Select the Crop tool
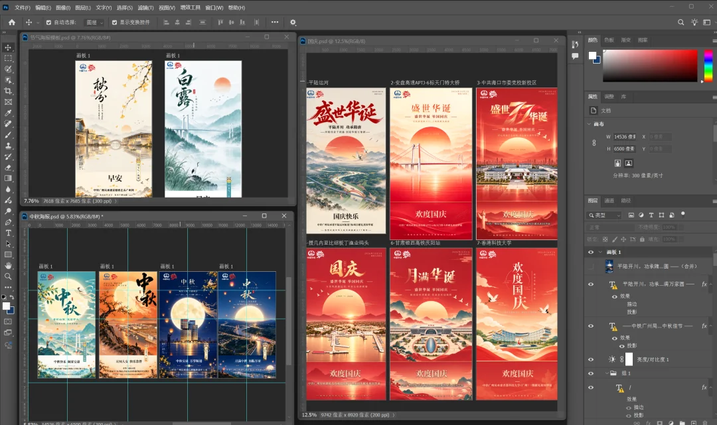The width and height of the screenshot is (717, 425). pyautogui.click(x=8, y=91)
